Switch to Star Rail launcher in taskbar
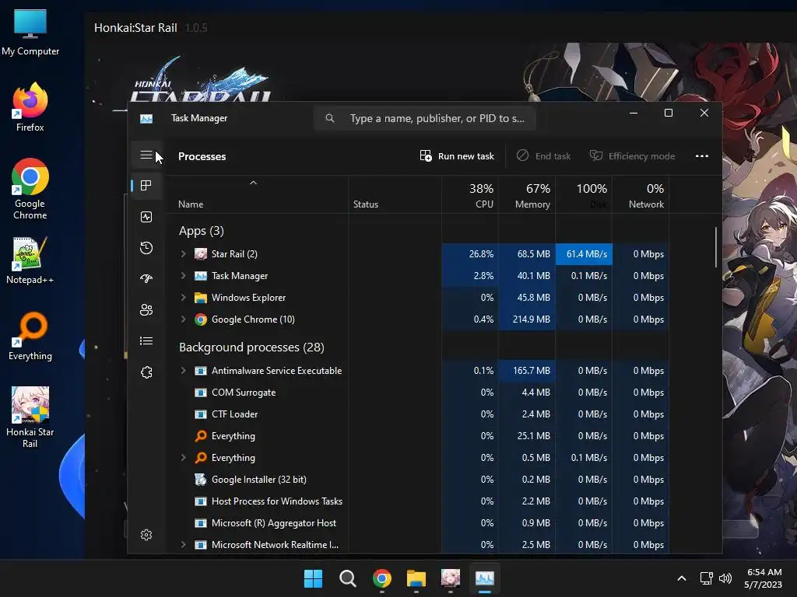 pos(451,578)
